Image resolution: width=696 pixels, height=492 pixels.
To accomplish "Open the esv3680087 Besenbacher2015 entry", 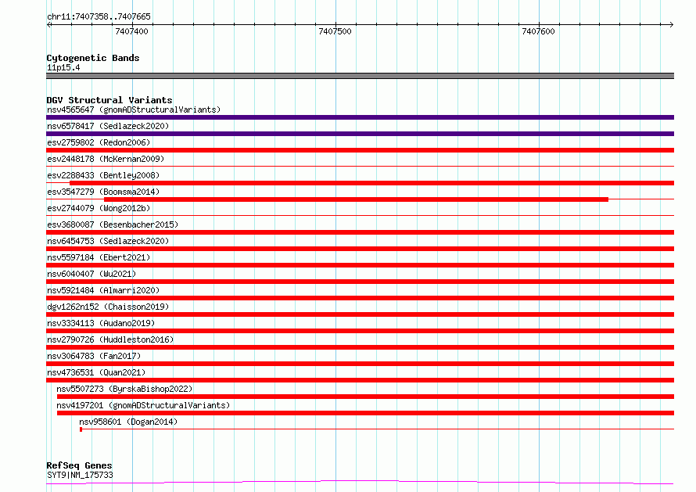I will click(113, 224).
